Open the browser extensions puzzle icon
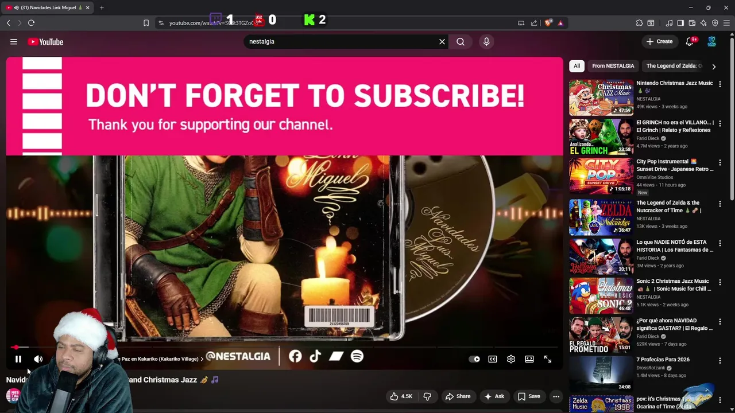 pyautogui.click(x=639, y=23)
